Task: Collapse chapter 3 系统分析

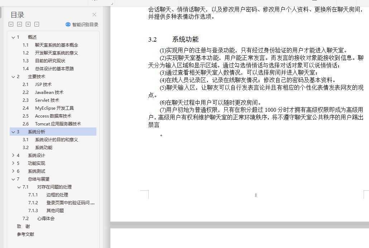Action: [x=13, y=132]
